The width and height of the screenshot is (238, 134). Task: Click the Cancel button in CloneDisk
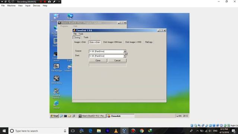click(x=118, y=60)
